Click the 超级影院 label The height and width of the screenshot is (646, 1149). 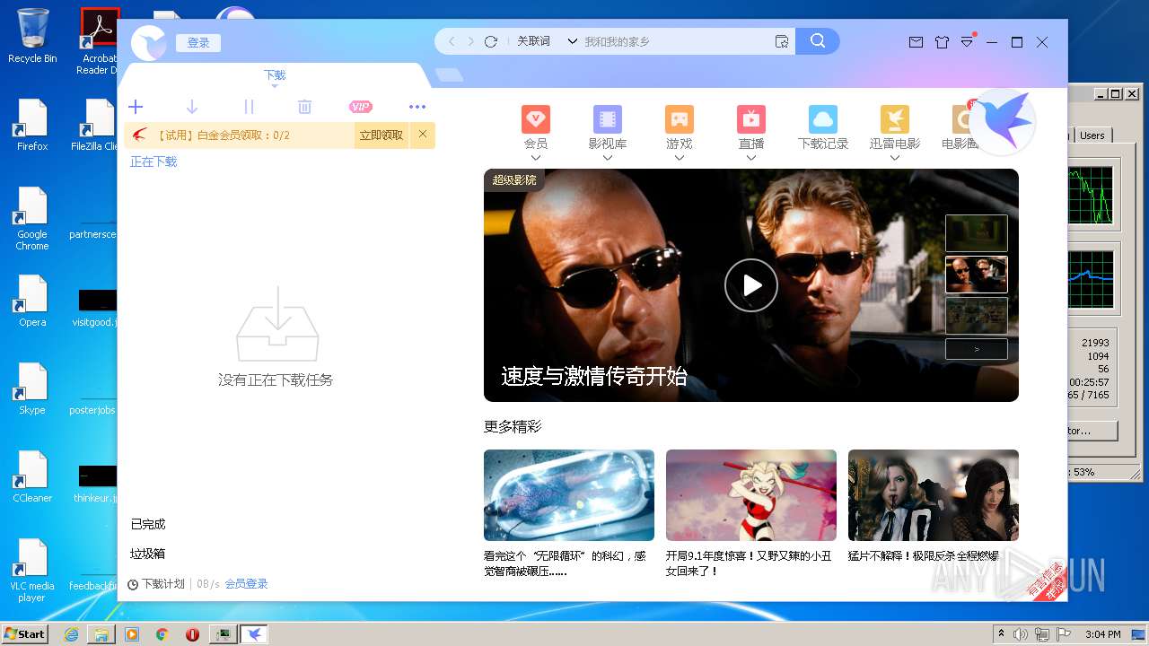click(514, 180)
